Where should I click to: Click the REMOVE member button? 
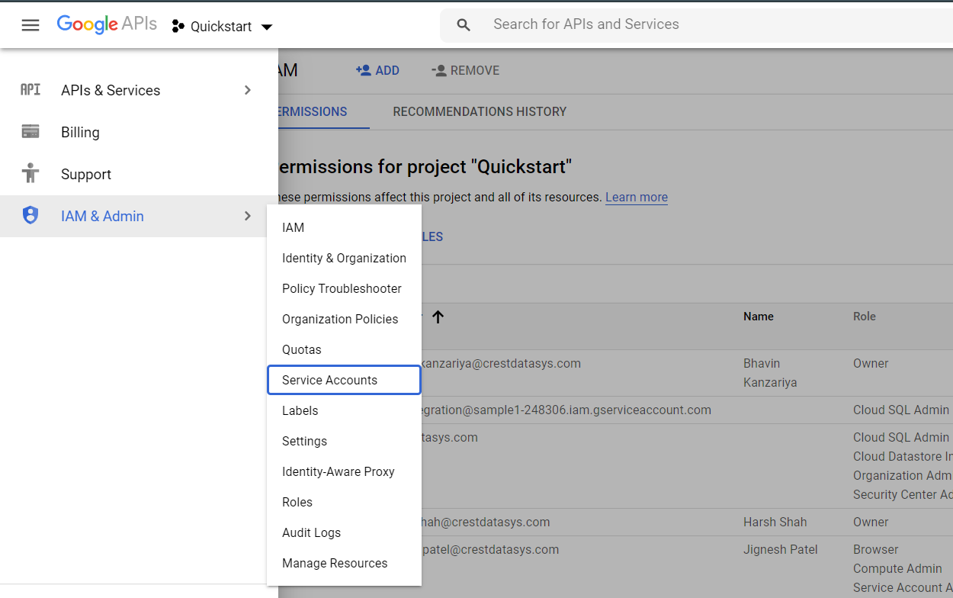[465, 70]
